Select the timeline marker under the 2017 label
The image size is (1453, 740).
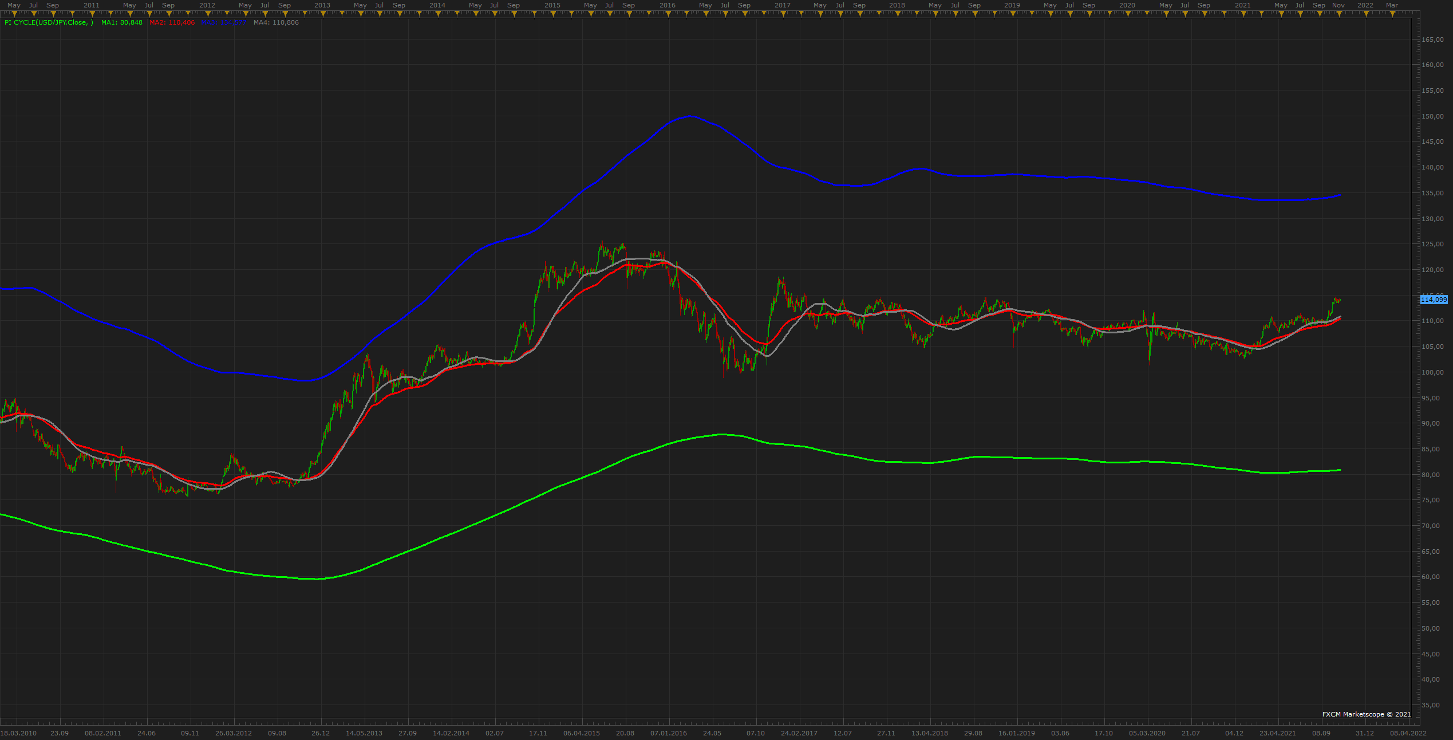[783, 14]
